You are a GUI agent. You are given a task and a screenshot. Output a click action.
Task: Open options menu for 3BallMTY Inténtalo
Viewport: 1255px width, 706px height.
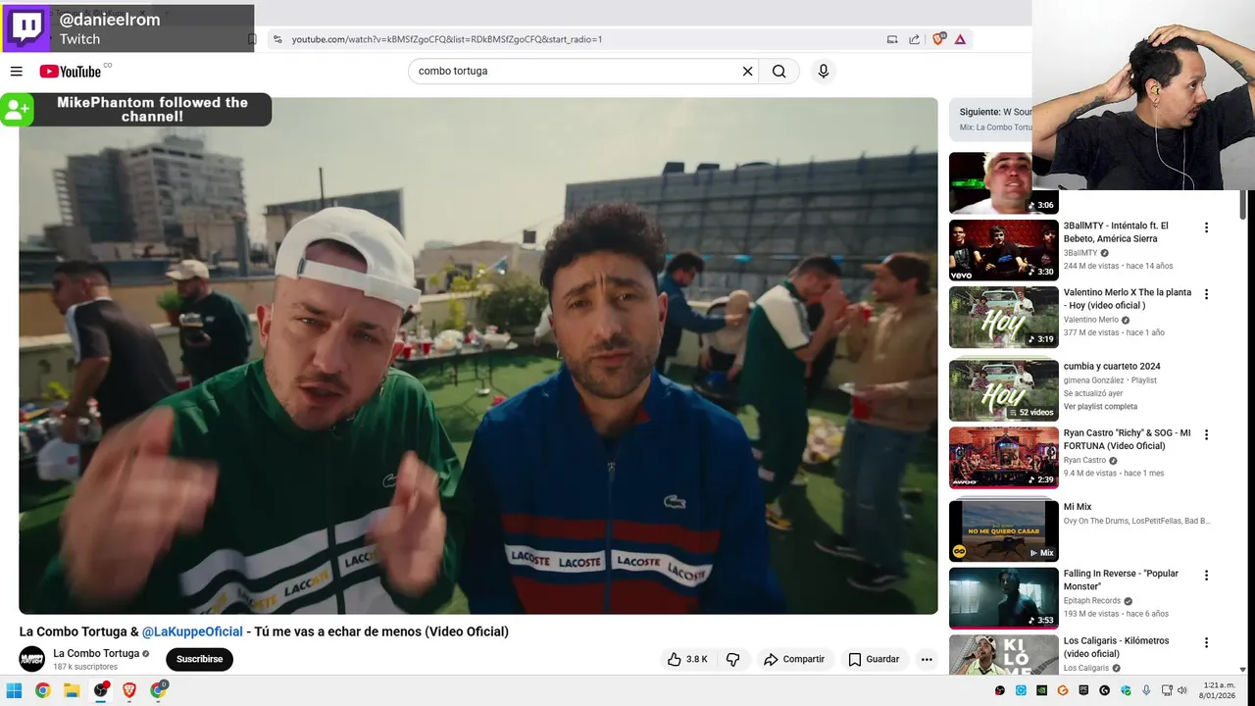pos(1206,227)
